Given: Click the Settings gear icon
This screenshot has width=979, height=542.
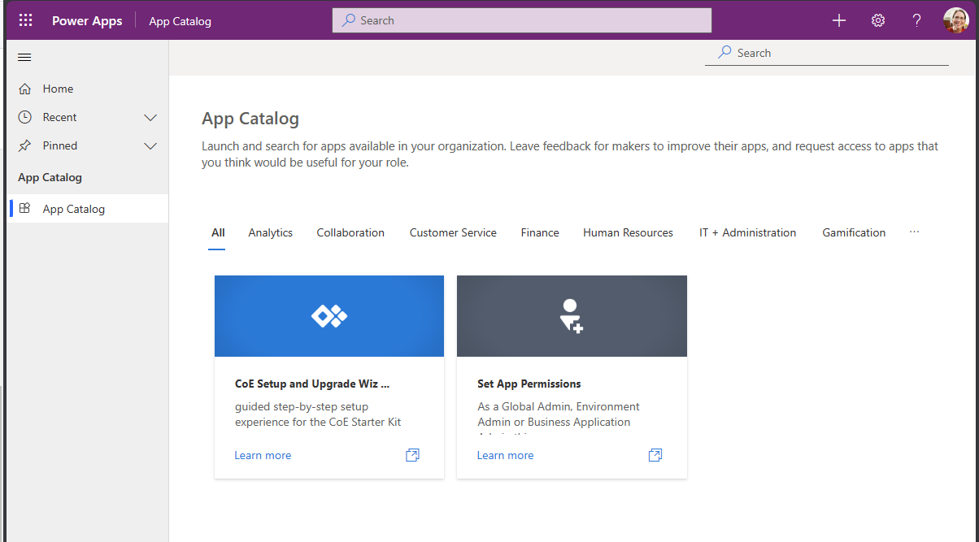Looking at the screenshot, I should 877,20.
